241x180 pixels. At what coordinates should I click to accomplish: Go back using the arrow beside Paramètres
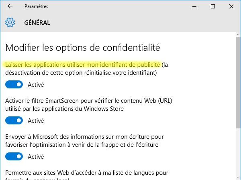click(10, 6)
